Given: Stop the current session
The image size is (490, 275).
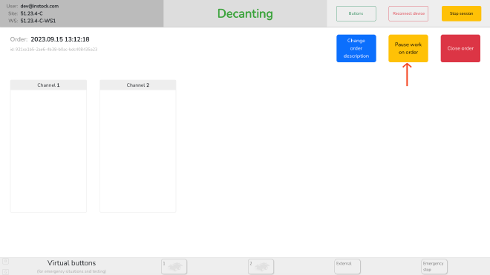Looking at the screenshot, I should pyautogui.click(x=461, y=13).
